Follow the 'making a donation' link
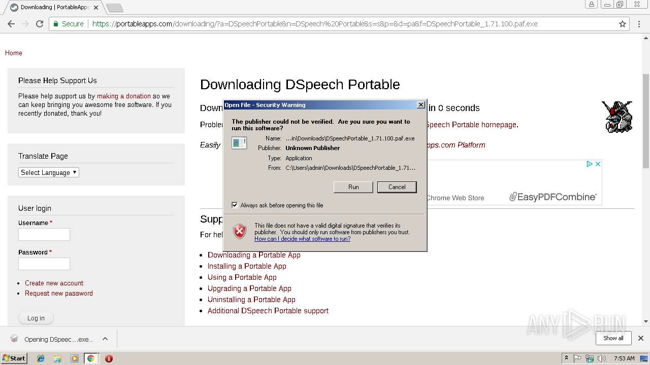650x365 pixels. pyautogui.click(x=124, y=96)
